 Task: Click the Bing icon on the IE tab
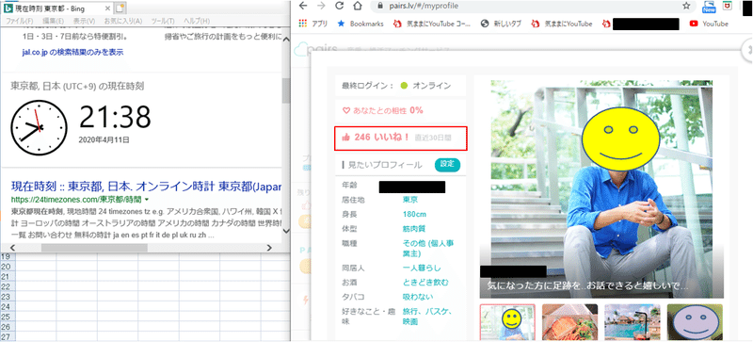click(8, 8)
